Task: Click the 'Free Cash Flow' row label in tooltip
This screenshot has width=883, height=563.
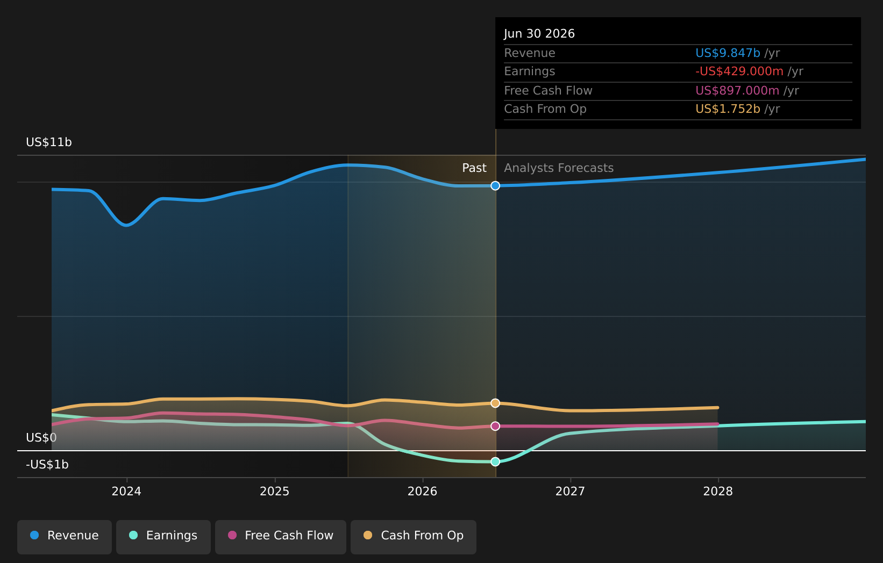Action: point(548,91)
